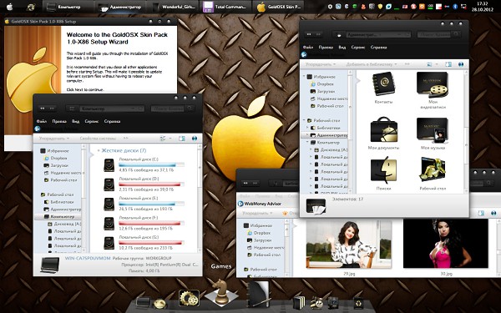
Task: Open the Добавить в библиотеку dropdown
Action: pos(372,64)
